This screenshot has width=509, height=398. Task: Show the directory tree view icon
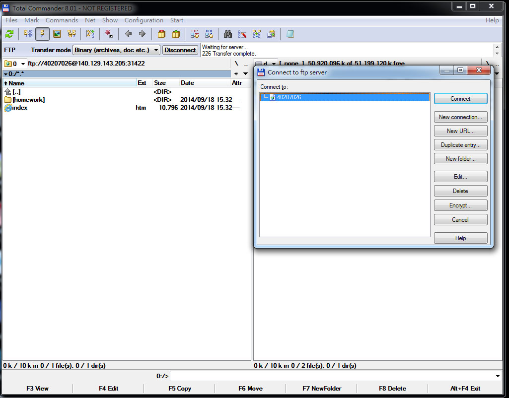(72, 34)
